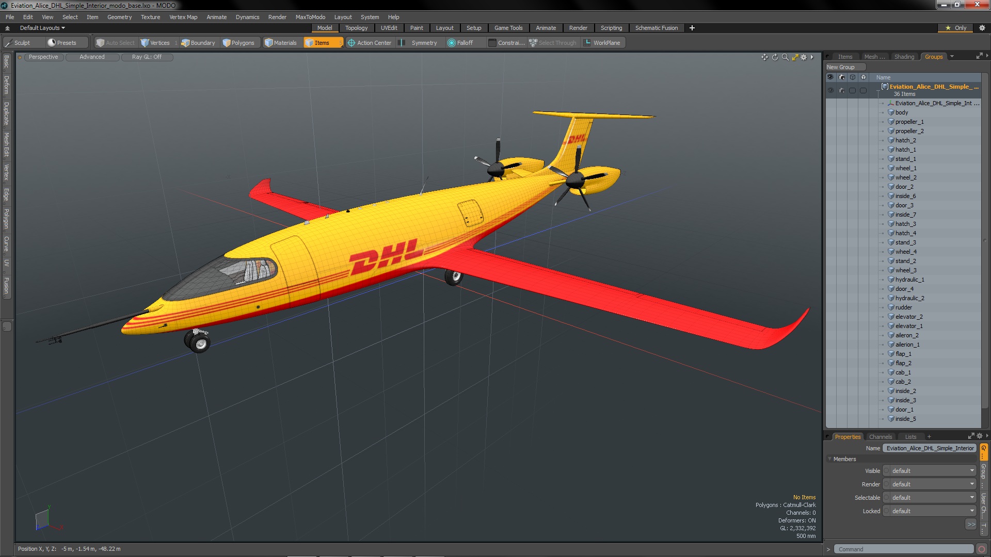Open the Vertex Map menu

pos(183,17)
